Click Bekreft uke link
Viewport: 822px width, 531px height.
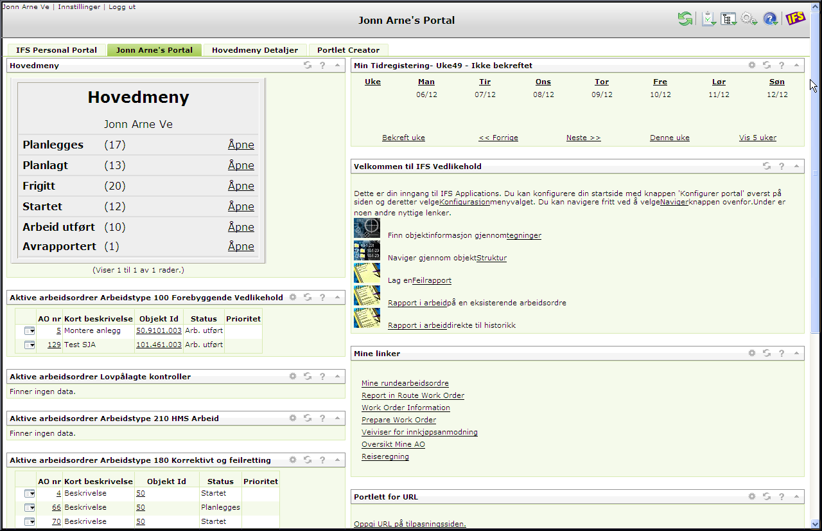click(403, 138)
